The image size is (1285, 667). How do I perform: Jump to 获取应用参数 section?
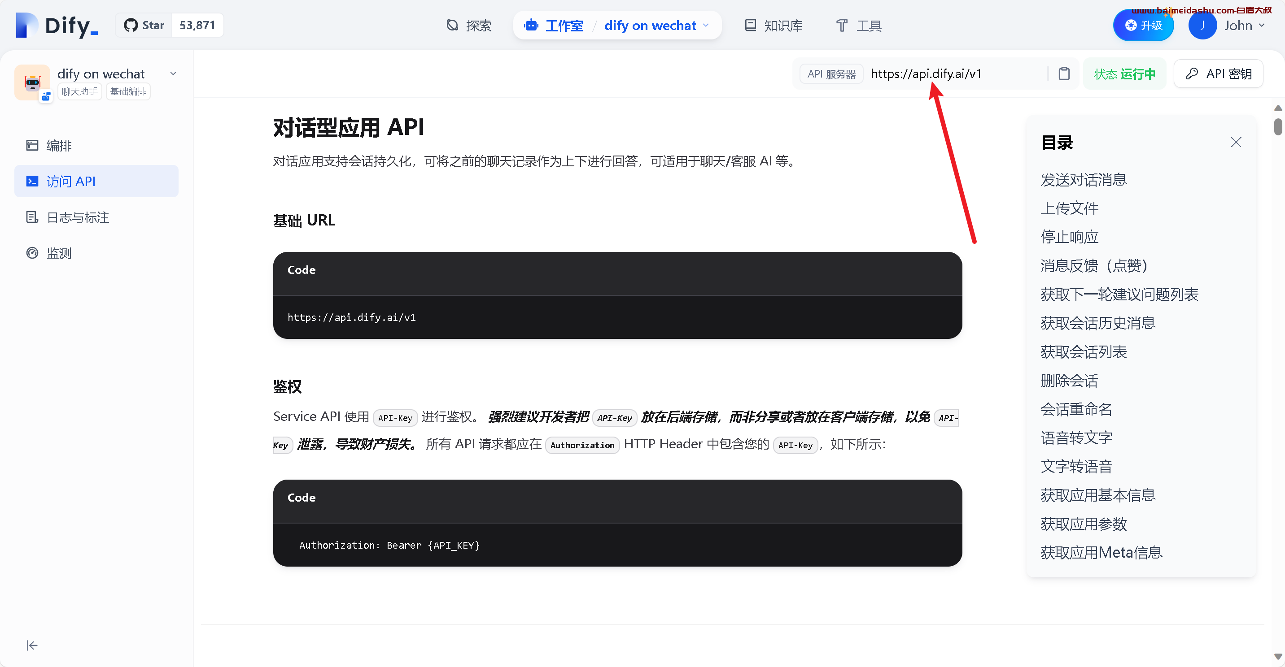[1084, 524]
